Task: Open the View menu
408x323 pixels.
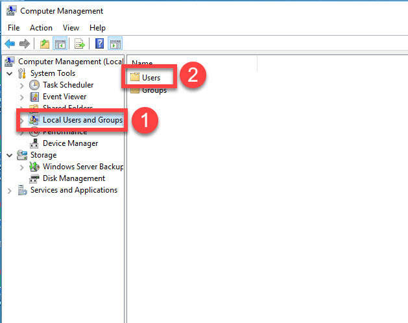Action: (71, 28)
